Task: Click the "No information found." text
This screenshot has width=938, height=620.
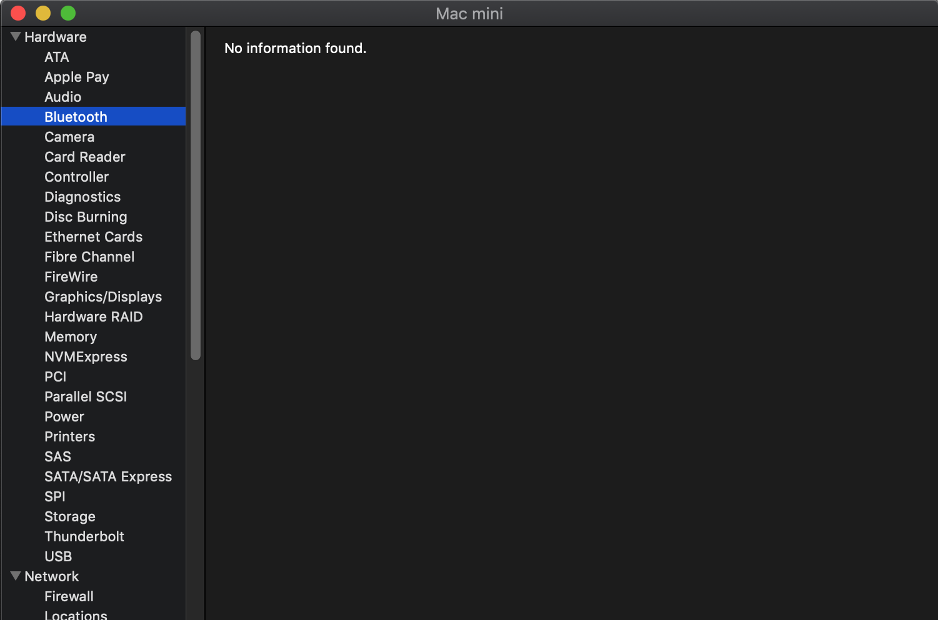Action: point(295,48)
